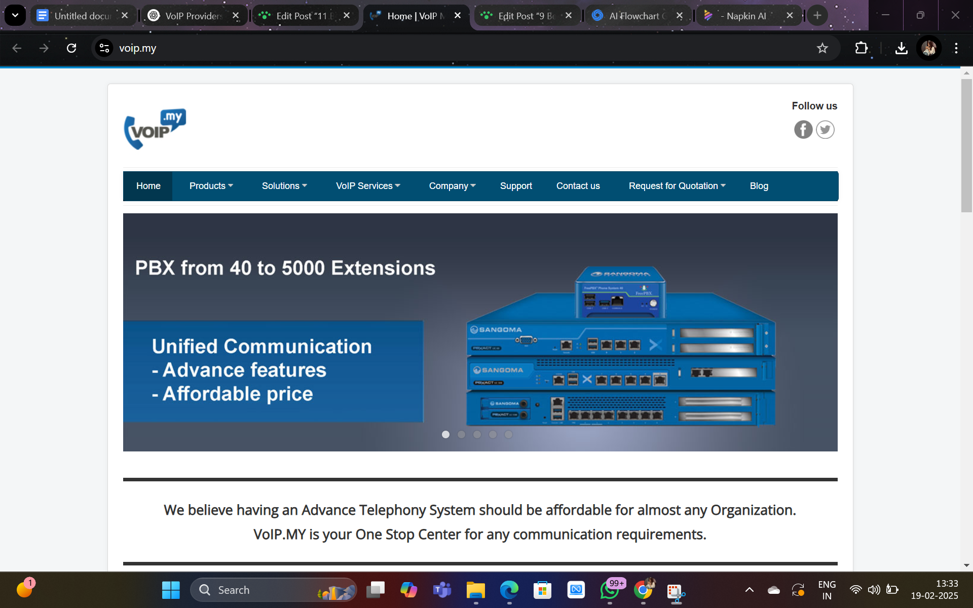This screenshot has height=608, width=973.
Task: Open ENG IN language switcher
Action: (x=827, y=590)
